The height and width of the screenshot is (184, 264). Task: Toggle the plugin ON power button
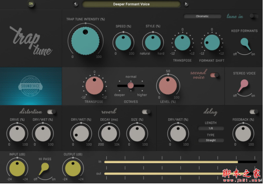tap(31, 4)
